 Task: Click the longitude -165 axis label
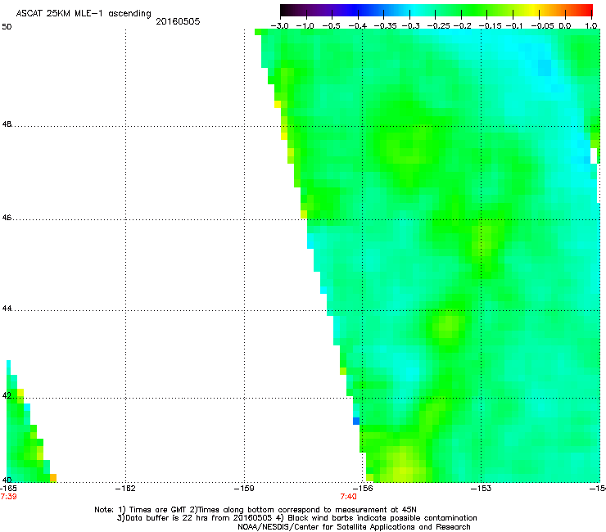8,489
